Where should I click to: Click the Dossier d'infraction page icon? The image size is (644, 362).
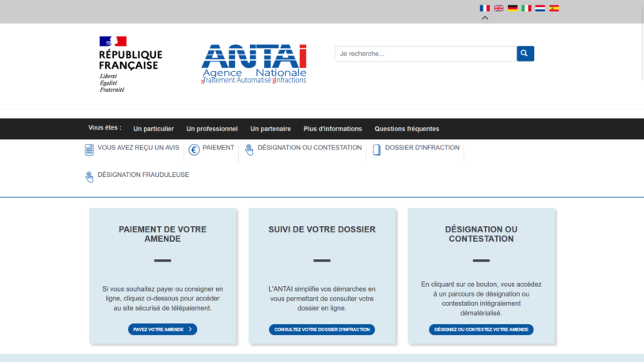tap(377, 150)
